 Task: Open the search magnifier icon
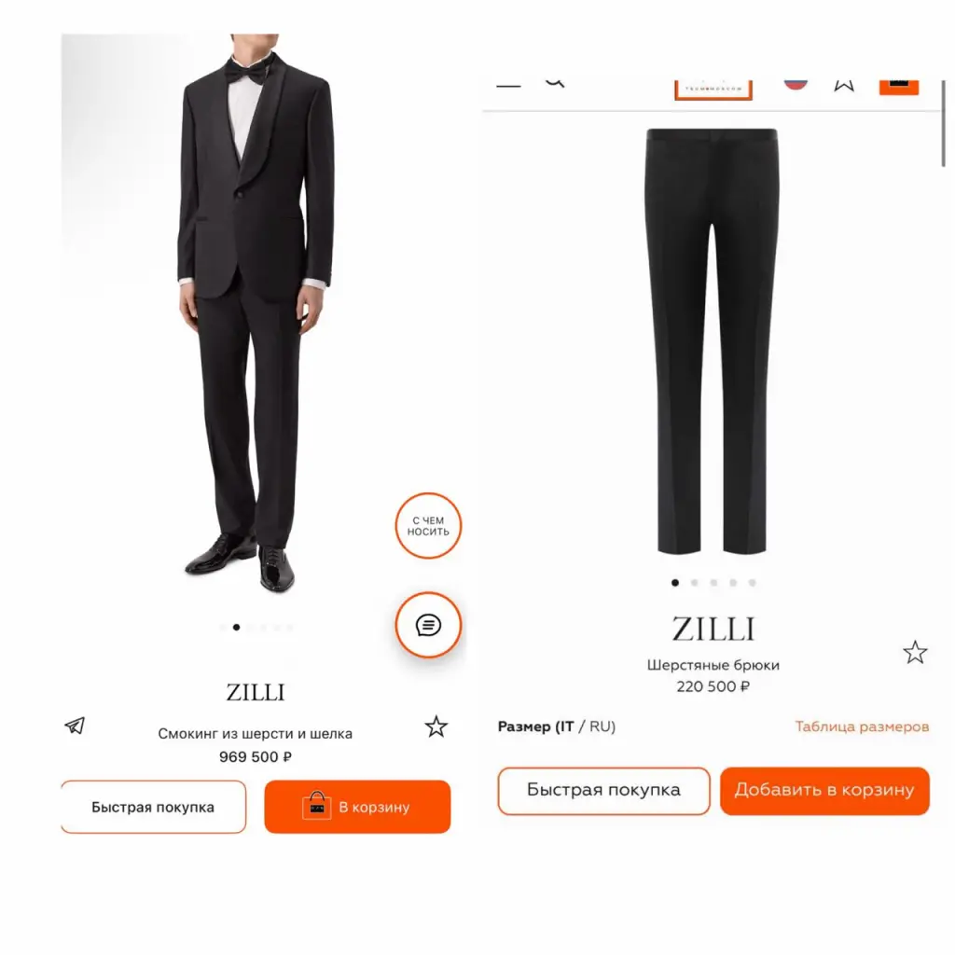[x=555, y=83]
